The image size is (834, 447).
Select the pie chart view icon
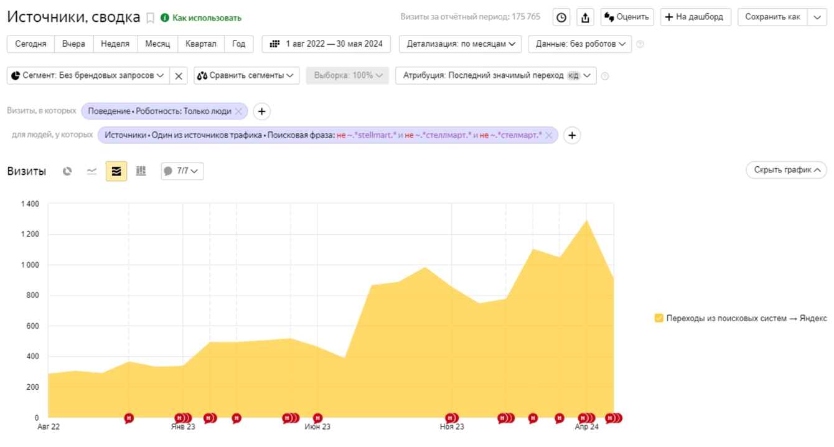[67, 171]
